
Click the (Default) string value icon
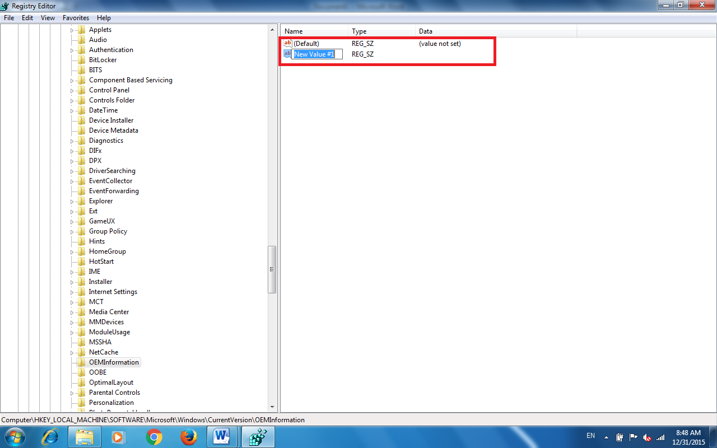click(288, 43)
